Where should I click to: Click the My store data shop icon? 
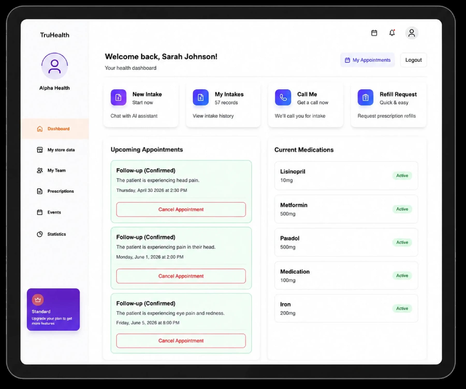point(40,150)
